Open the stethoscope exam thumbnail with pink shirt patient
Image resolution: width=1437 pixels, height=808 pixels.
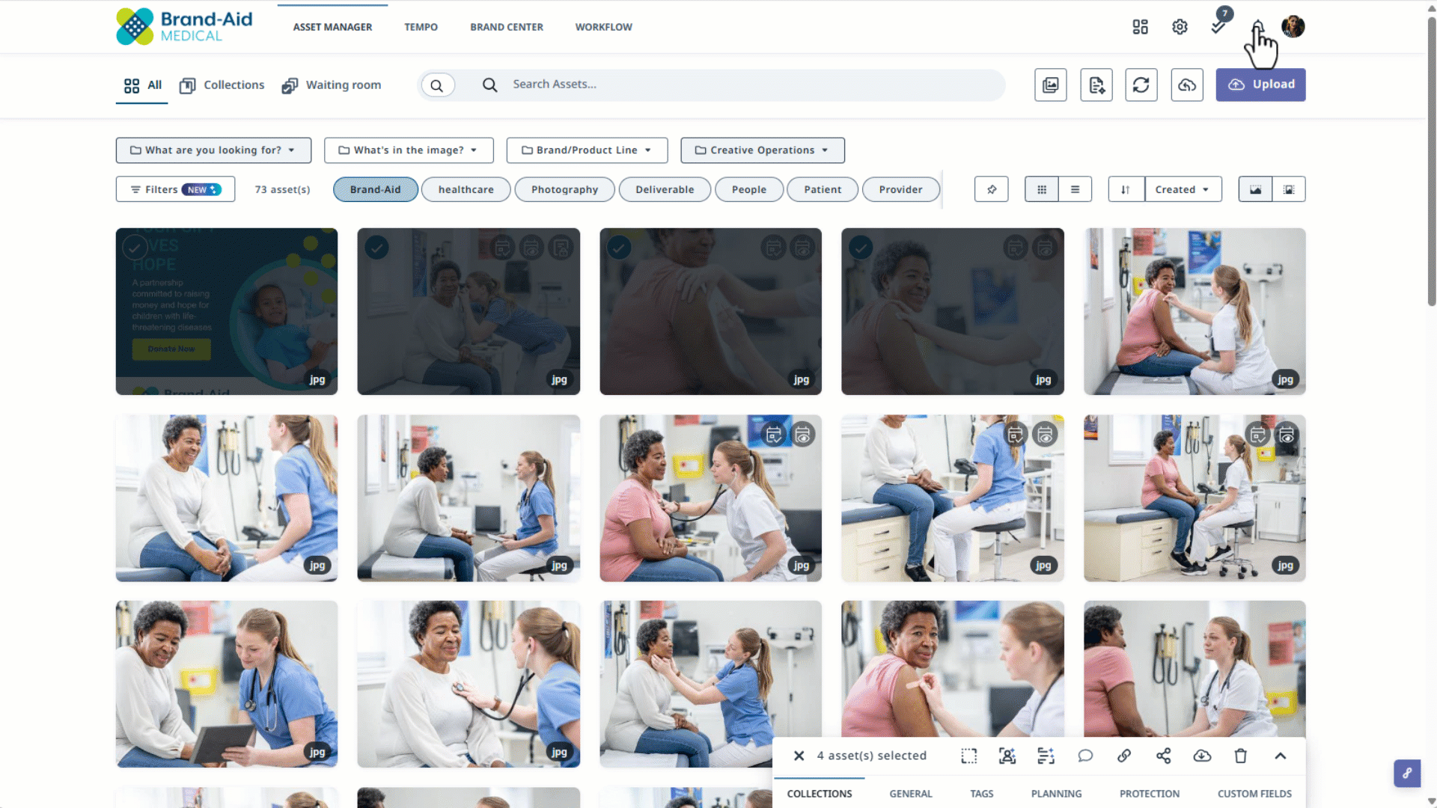coord(710,498)
